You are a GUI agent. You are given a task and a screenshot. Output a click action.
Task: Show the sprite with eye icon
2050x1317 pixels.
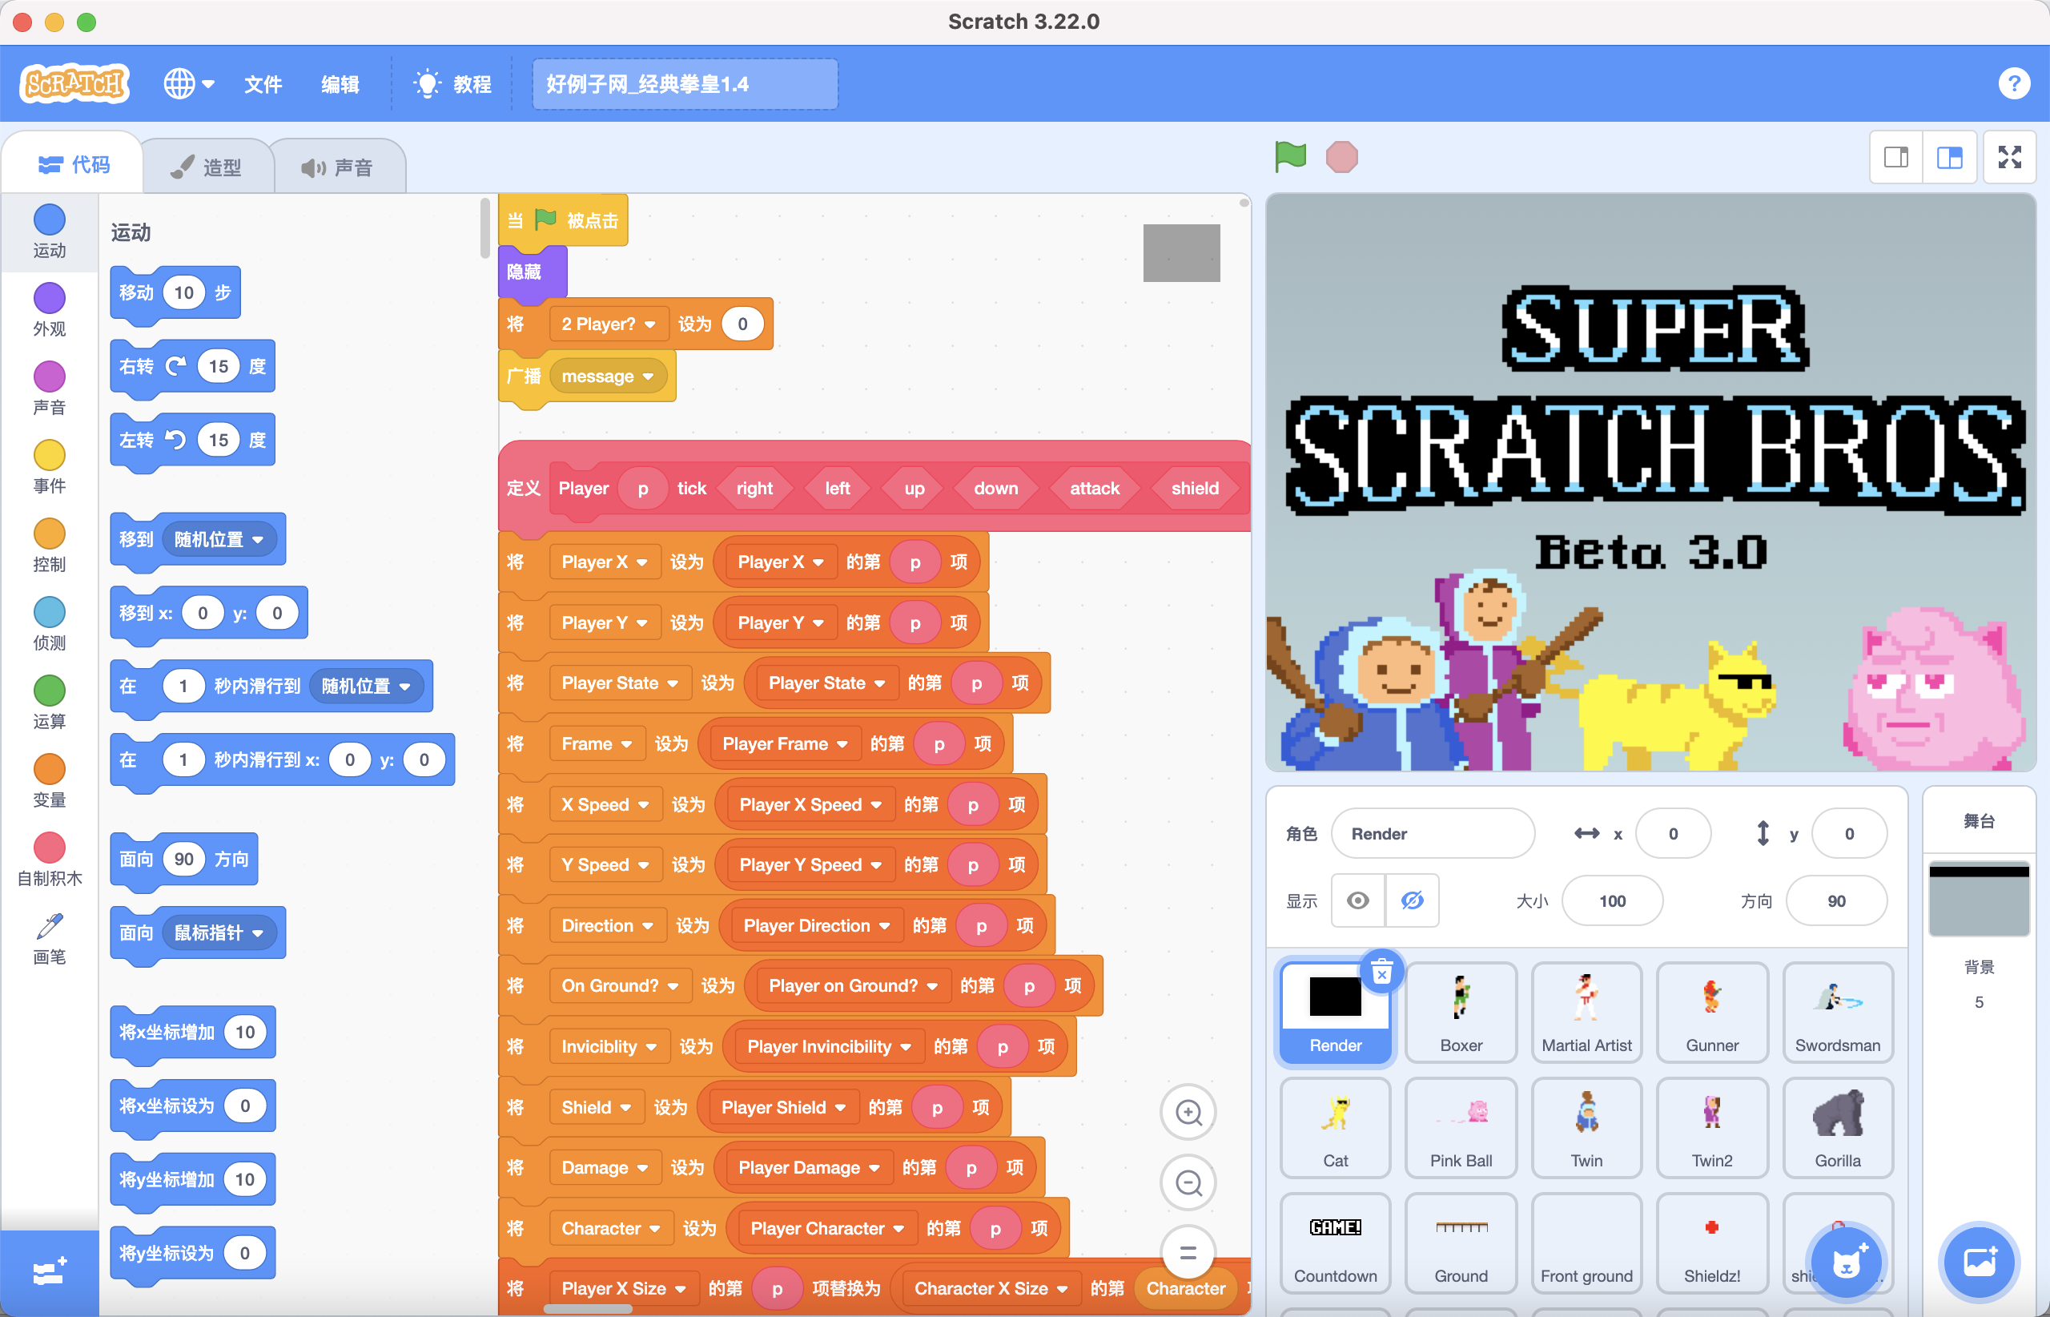click(1357, 900)
